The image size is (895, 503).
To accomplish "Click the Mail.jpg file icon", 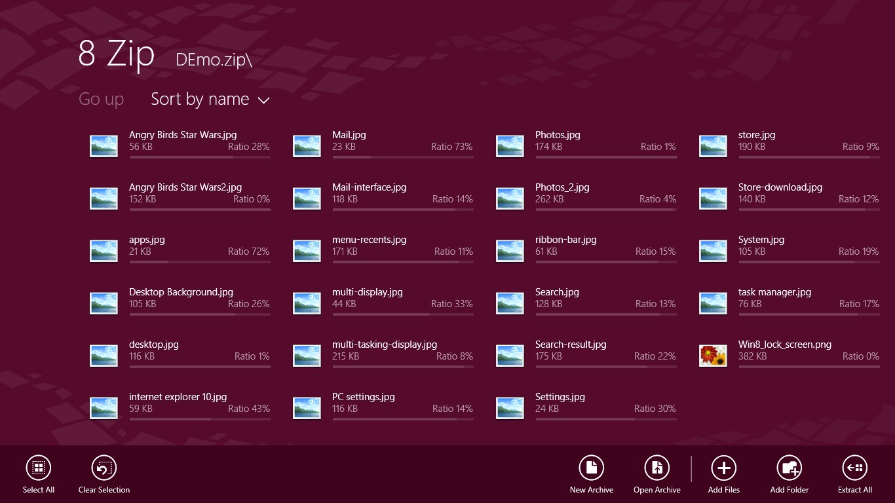I will tap(307, 146).
